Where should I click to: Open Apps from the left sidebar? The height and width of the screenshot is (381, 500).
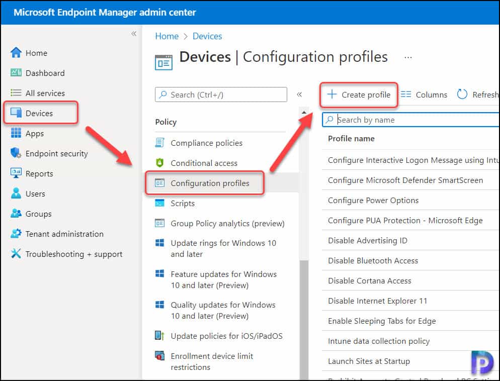34,134
